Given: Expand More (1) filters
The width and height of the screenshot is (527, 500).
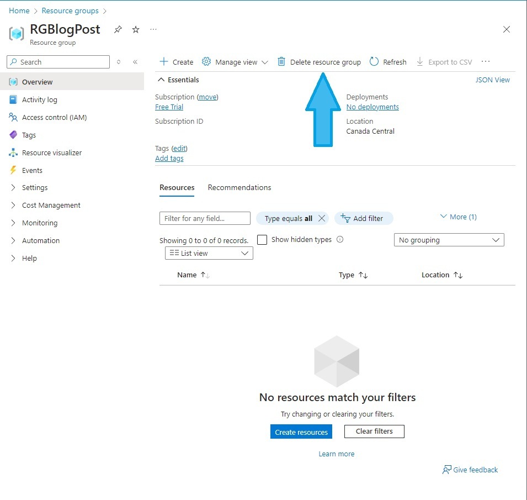Looking at the screenshot, I should [x=459, y=217].
